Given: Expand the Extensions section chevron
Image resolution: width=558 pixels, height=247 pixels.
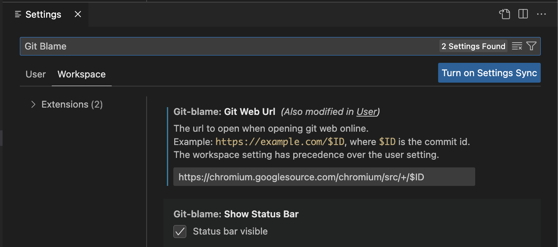Looking at the screenshot, I should [x=33, y=105].
